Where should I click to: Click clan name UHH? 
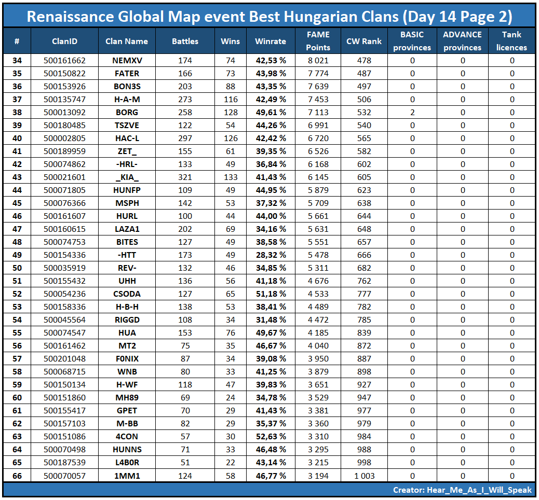[127, 281]
